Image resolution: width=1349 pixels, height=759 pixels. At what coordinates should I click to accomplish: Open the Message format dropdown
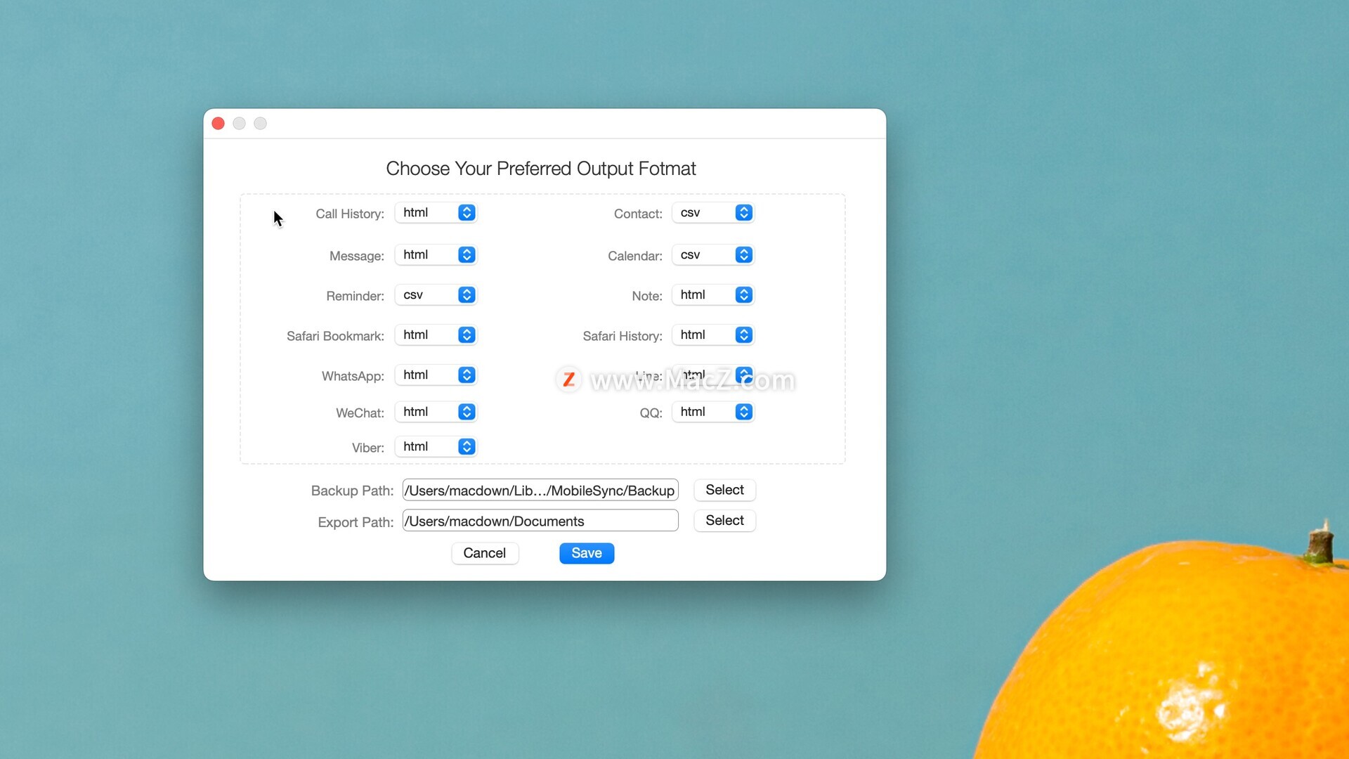(436, 255)
